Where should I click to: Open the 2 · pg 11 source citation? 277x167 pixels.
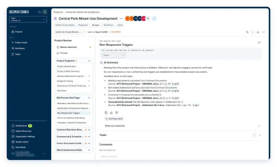point(175,98)
